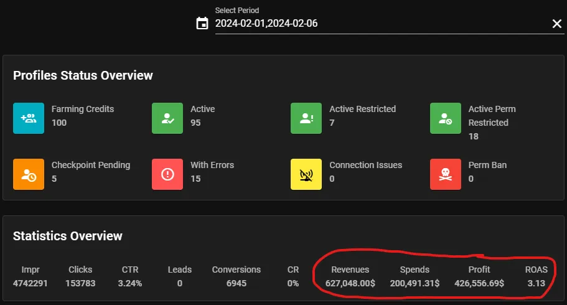The image size is (567, 305).
Task: Click the revenues value 627,048.00$
Action: pyautogui.click(x=350, y=284)
